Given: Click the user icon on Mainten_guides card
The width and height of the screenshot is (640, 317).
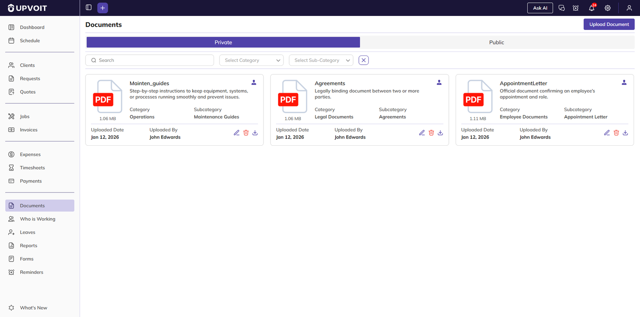Looking at the screenshot, I should point(254,82).
